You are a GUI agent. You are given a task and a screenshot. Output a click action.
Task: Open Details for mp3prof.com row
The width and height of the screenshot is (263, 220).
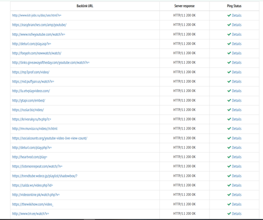pos(237,72)
